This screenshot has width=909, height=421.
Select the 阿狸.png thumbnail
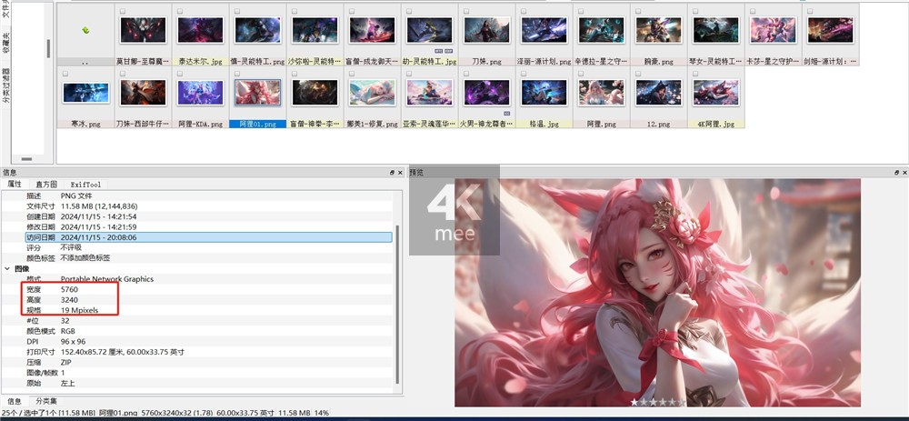[x=602, y=92]
